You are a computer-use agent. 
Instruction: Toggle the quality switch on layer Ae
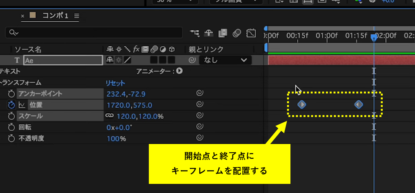pyautogui.click(x=128, y=60)
